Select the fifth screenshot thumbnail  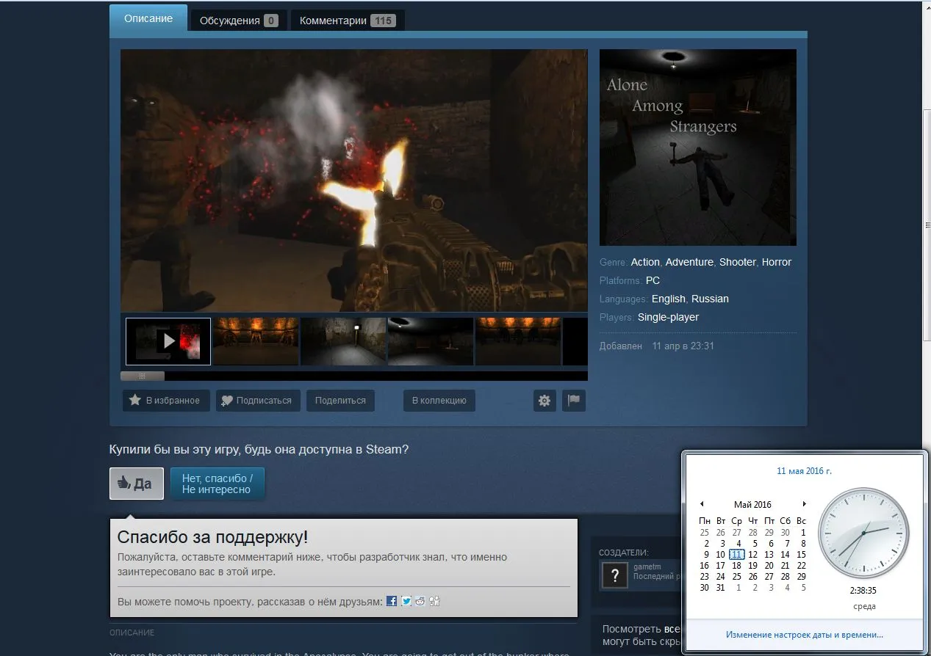tap(518, 341)
